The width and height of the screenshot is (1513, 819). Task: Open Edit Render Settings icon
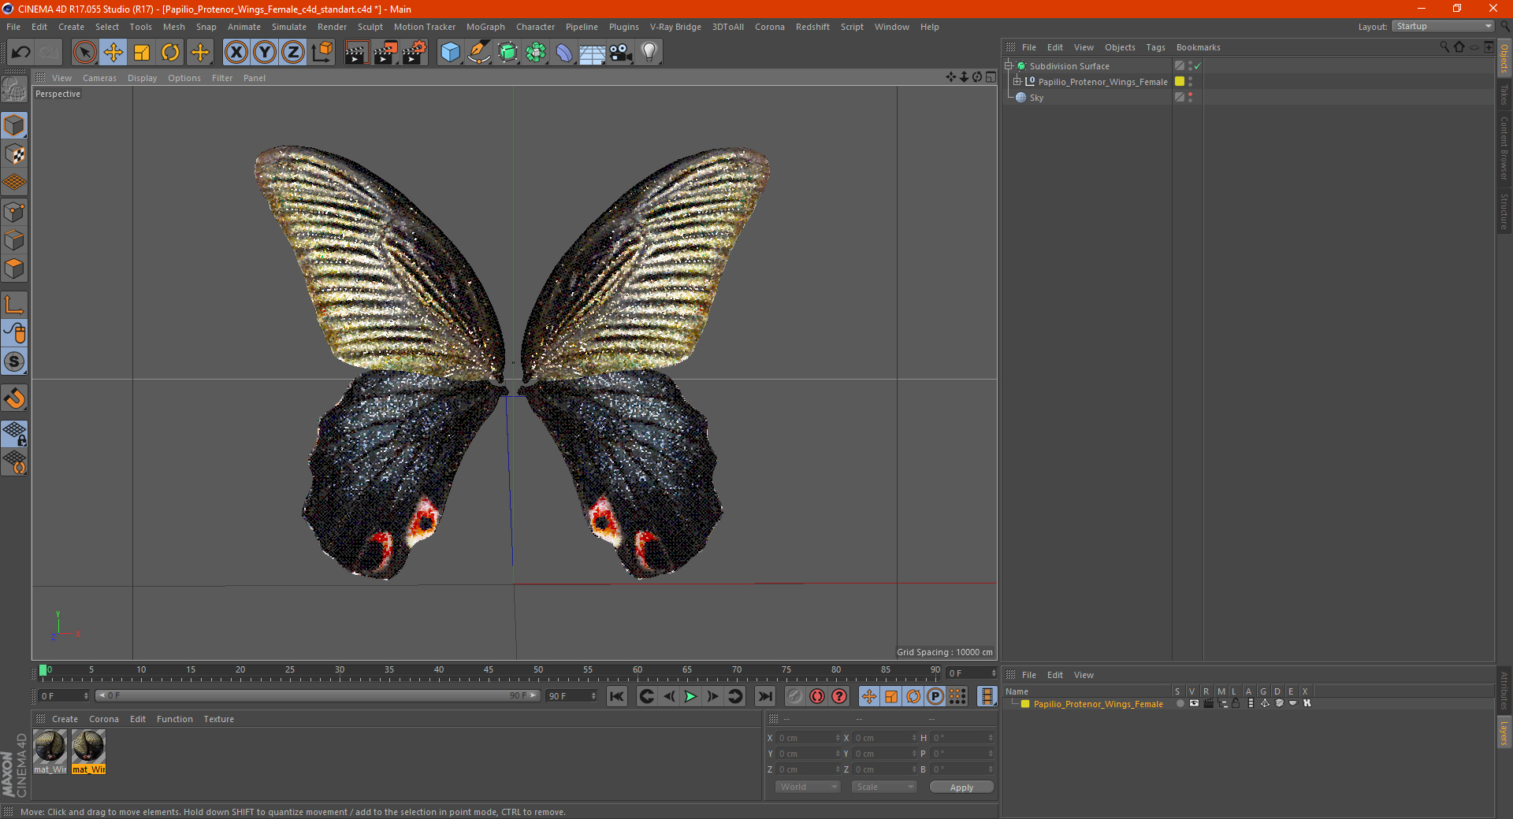414,53
